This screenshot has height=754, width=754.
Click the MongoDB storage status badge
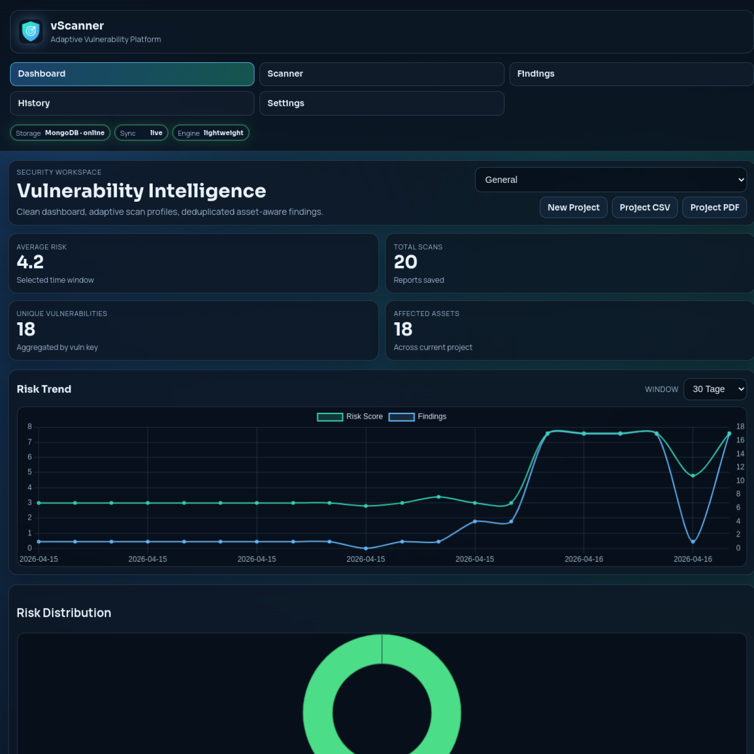pyautogui.click(x=60, y=132)
